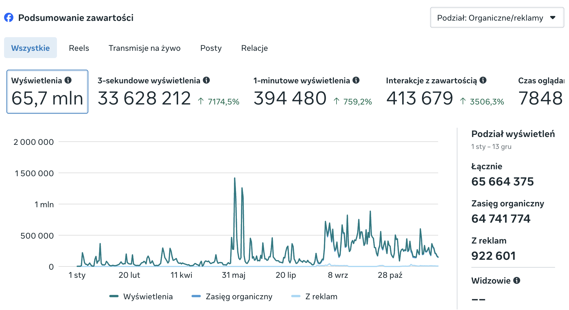Toggle Wyświetlenia series in chart legend

pos(141,296)
